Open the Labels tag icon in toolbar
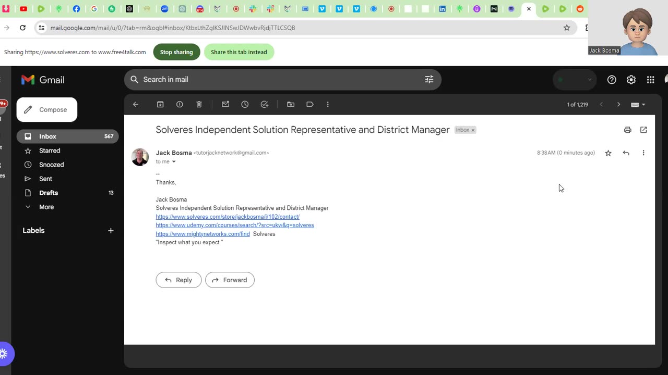 point(310,105)
